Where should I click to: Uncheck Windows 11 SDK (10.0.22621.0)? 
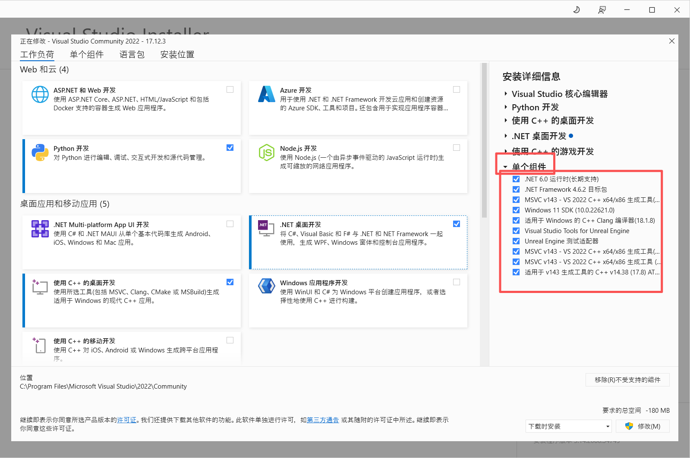[x=516, y=210]
